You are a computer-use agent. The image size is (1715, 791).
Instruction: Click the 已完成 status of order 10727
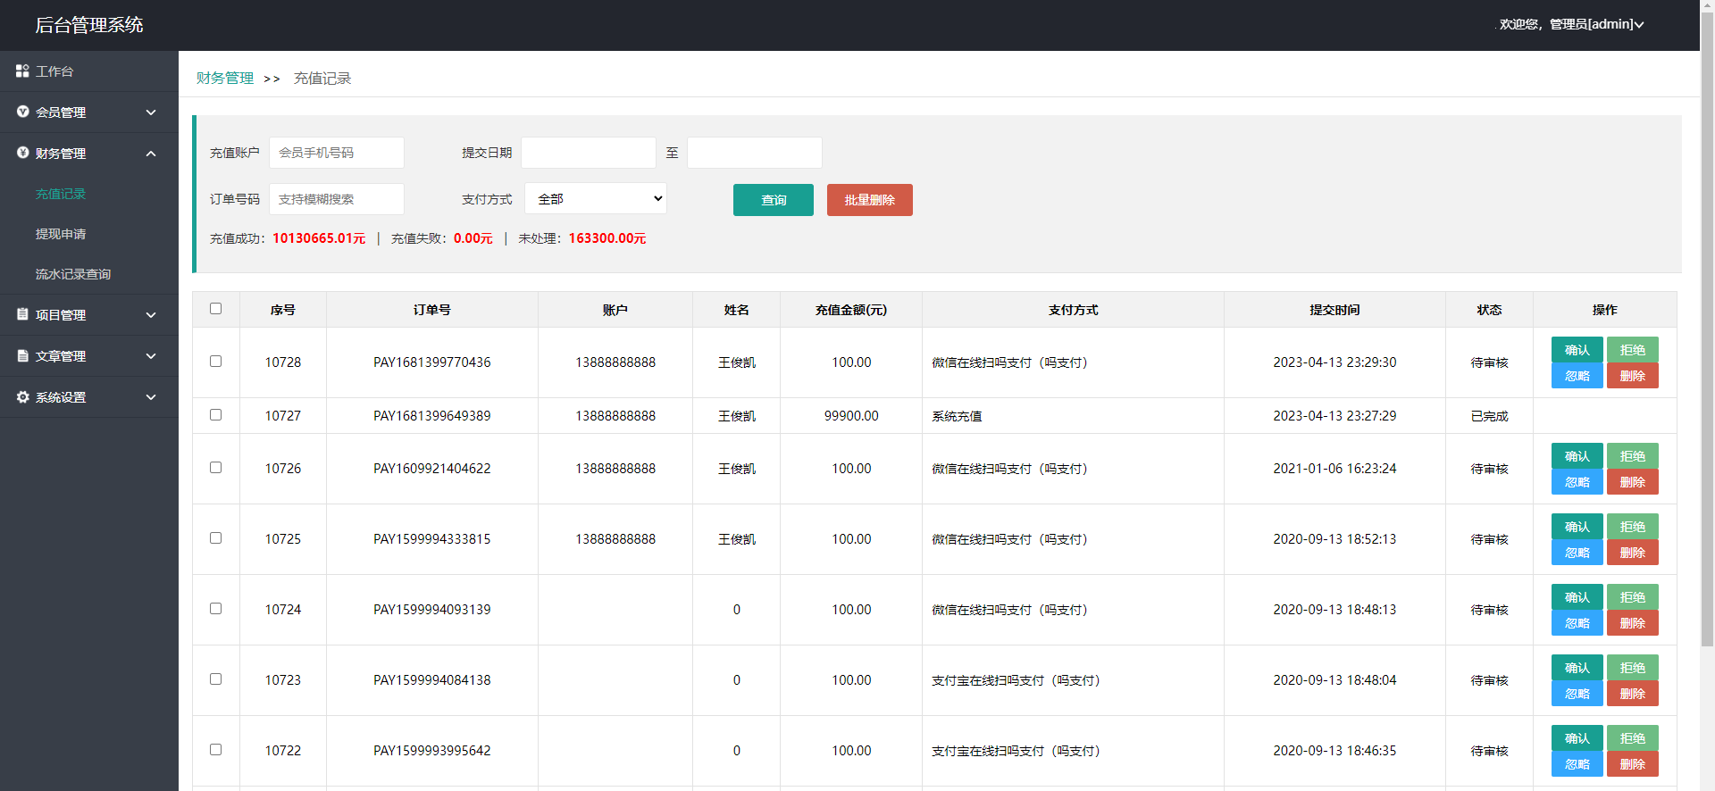click(1489, 416)
